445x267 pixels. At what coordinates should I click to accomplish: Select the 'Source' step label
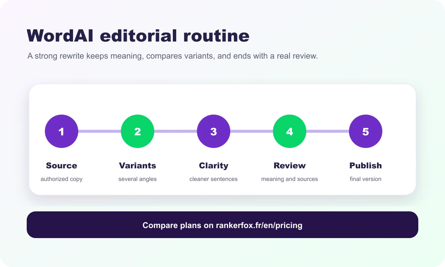[62, 165]
